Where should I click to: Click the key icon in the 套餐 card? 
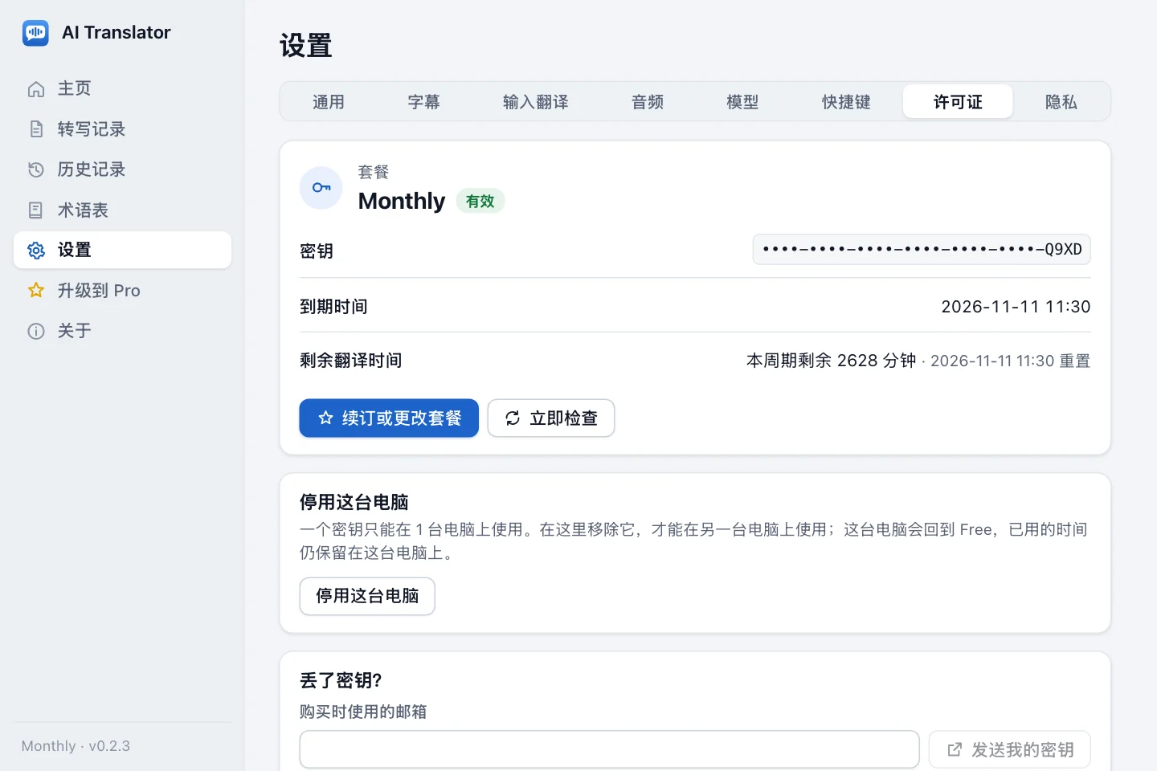click(x=321, y=188)
